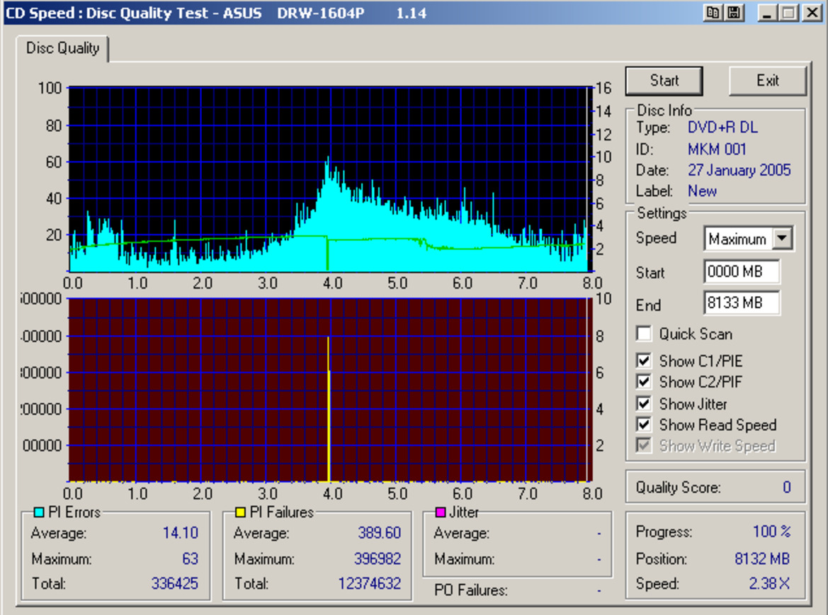Toggle Show C2/PIF checkbox
Screen dimensions: 828x615
(644, 382)
